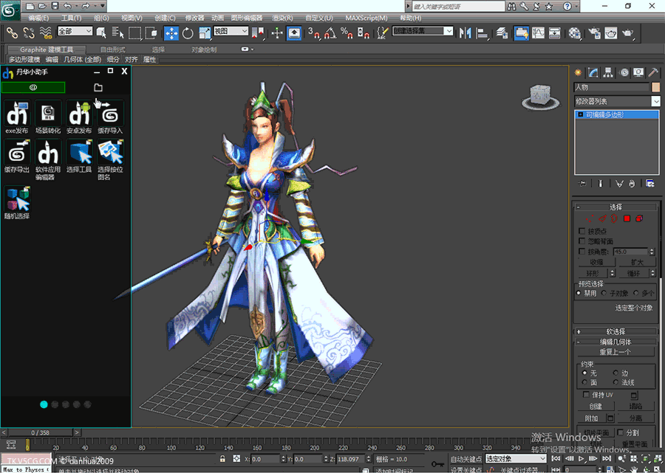Screen dimensions: 665x473
Task: Click the ViewCube in the viewport
Action: pos(539,96)
